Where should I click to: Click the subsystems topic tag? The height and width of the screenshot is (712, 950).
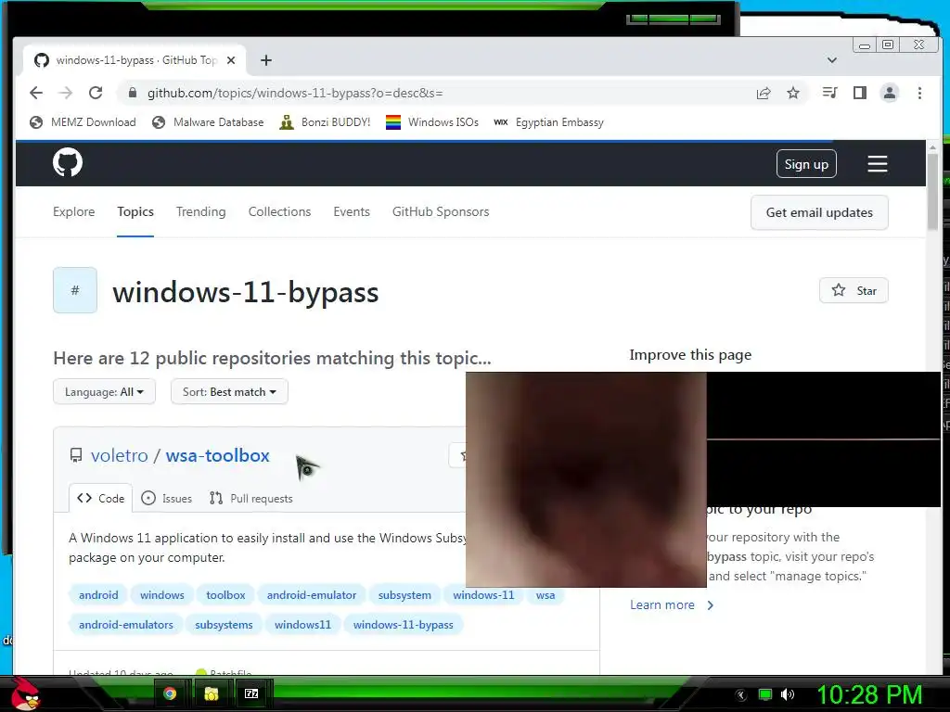pos(224,625)
